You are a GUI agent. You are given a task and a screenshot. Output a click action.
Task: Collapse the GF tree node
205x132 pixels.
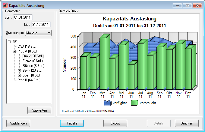click(9, 42)
